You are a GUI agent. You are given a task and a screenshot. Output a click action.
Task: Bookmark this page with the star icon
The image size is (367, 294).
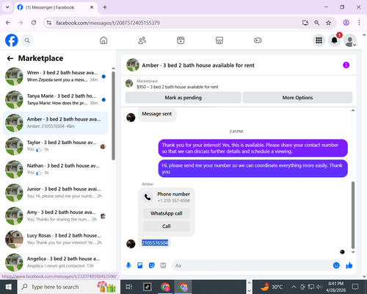328,23
